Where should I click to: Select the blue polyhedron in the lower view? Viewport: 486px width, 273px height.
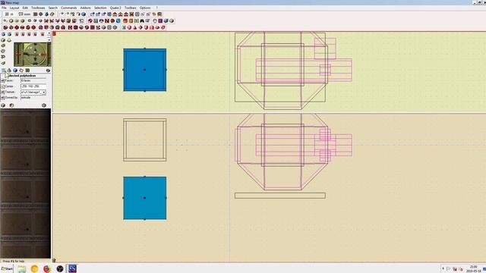click(x=145, y=198)
